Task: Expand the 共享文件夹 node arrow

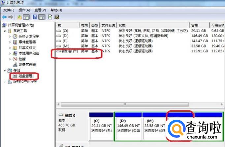Action: point(10,48)
